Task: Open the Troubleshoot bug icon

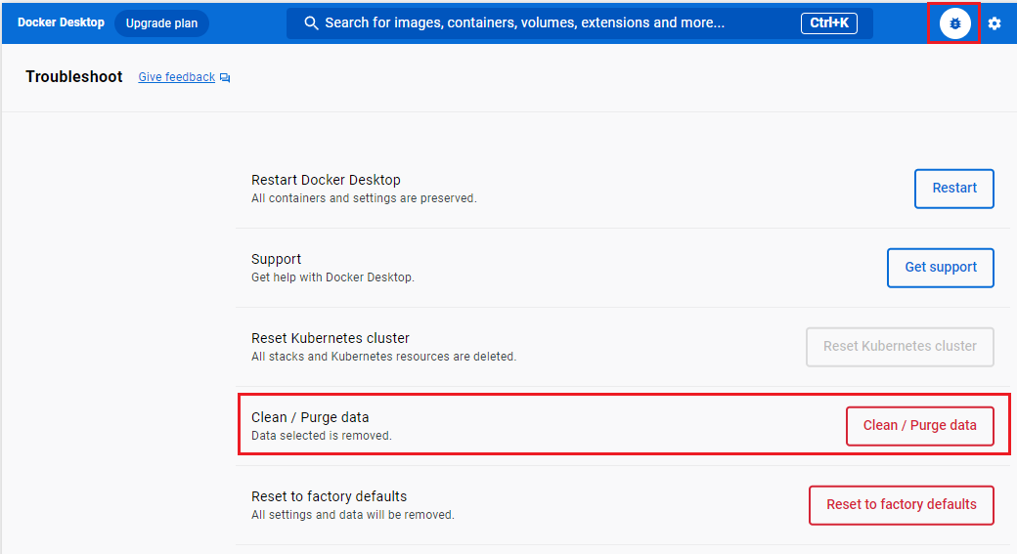Action: coord(954,23)
